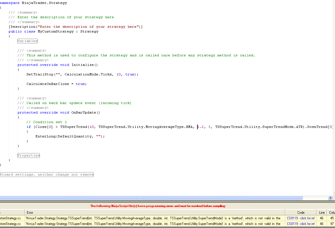Image resolution: width=335 pixels, height=228 pixels.
Task: Sort errors by the Error column header
Action: coord(155,212)
